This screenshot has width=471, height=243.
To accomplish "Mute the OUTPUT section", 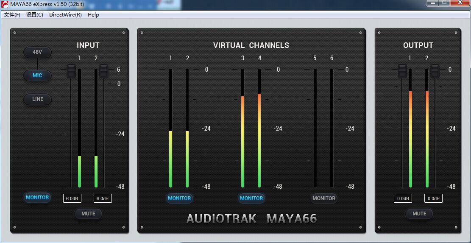I will 419,214.
